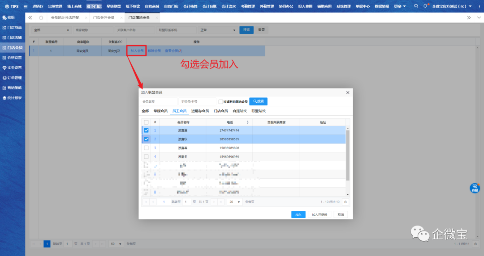Click the hamburger menu icon beside TIPS
This screenshot has width=484, height=256.
tap(25, 6)
